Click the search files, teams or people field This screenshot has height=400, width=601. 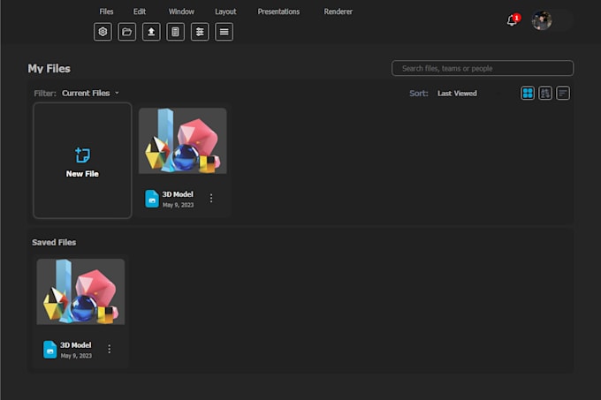(x=483, y=68)
